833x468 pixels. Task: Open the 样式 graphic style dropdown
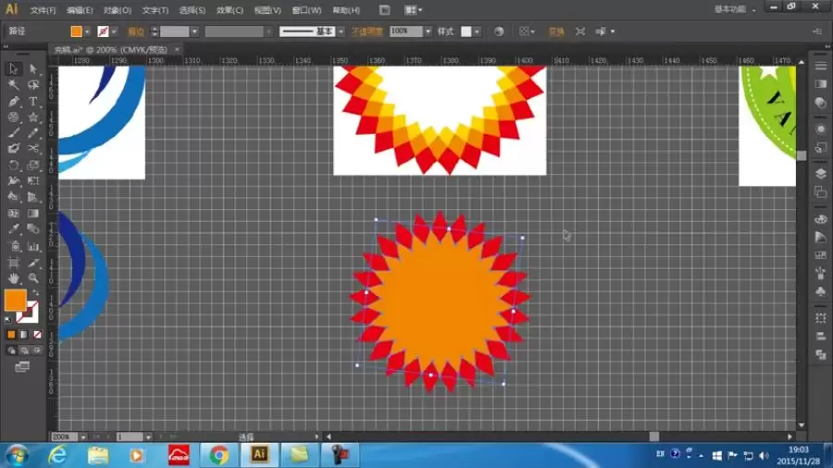(x=477, y=31)
